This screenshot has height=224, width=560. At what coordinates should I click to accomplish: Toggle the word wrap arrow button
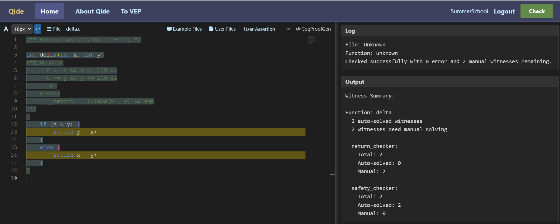(x=38, y=29)
